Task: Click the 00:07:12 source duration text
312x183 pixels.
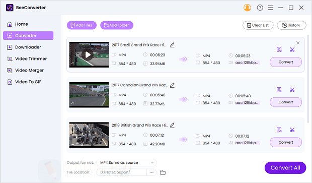Action: (x=157, y=135)
